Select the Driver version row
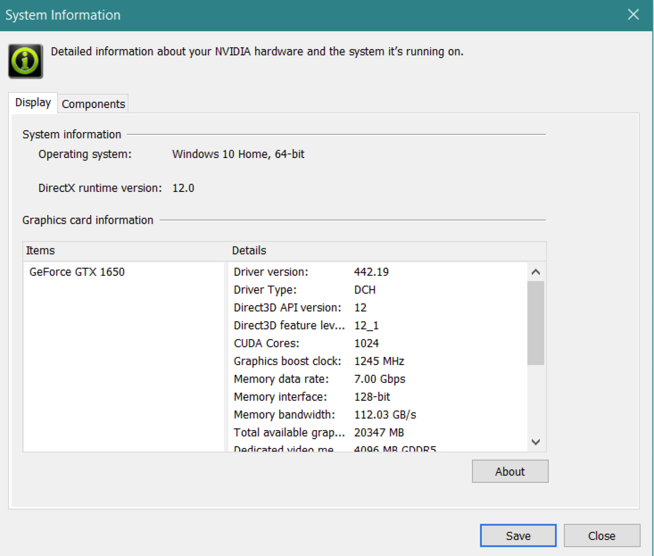Viewport: 654px width, 556px height. (x=311, y=272)
